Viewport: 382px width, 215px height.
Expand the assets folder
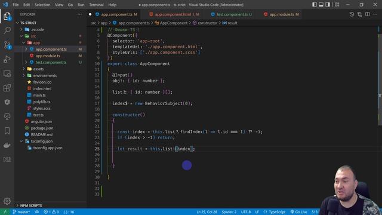pyautogui.click(x=24, y=69)
